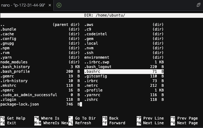The width and height of the screenshot is (203, 128).
Task: Select the .bundle directory entry
Action: 40,29
